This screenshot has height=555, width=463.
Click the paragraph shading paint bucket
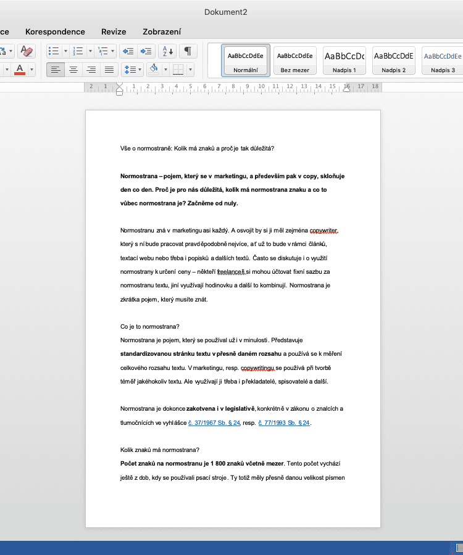click(154, 69)
